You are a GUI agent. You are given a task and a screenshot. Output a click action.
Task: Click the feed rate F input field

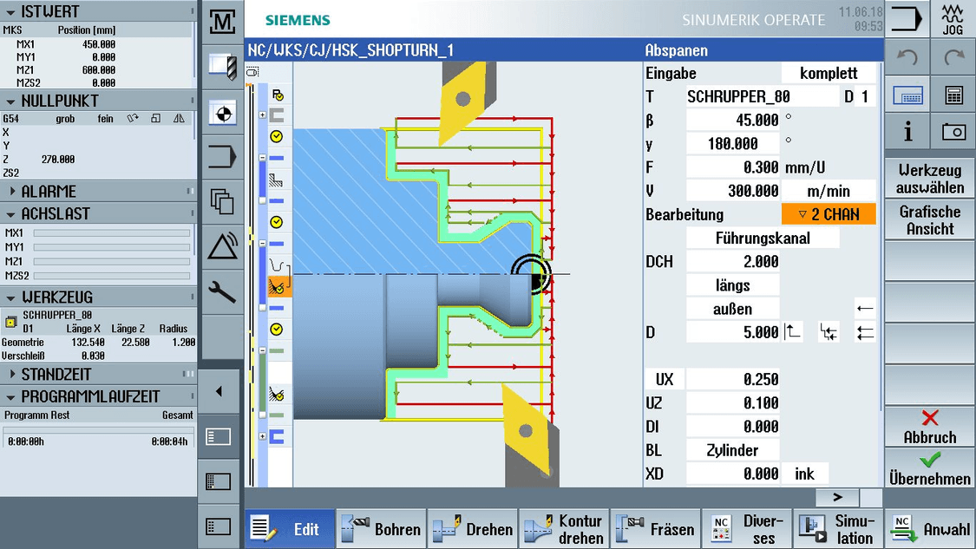[733, 167]
